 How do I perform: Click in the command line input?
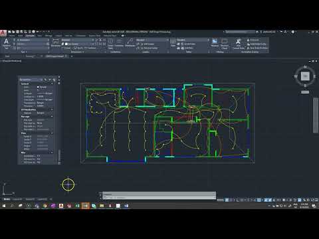point(159,197)
